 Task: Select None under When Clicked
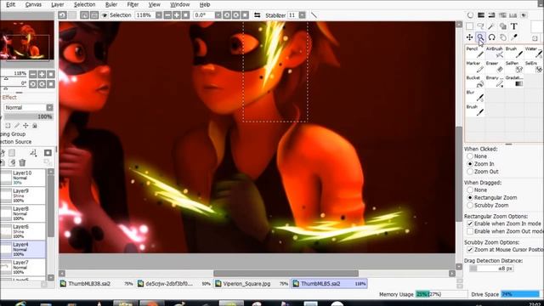(470, 156)
